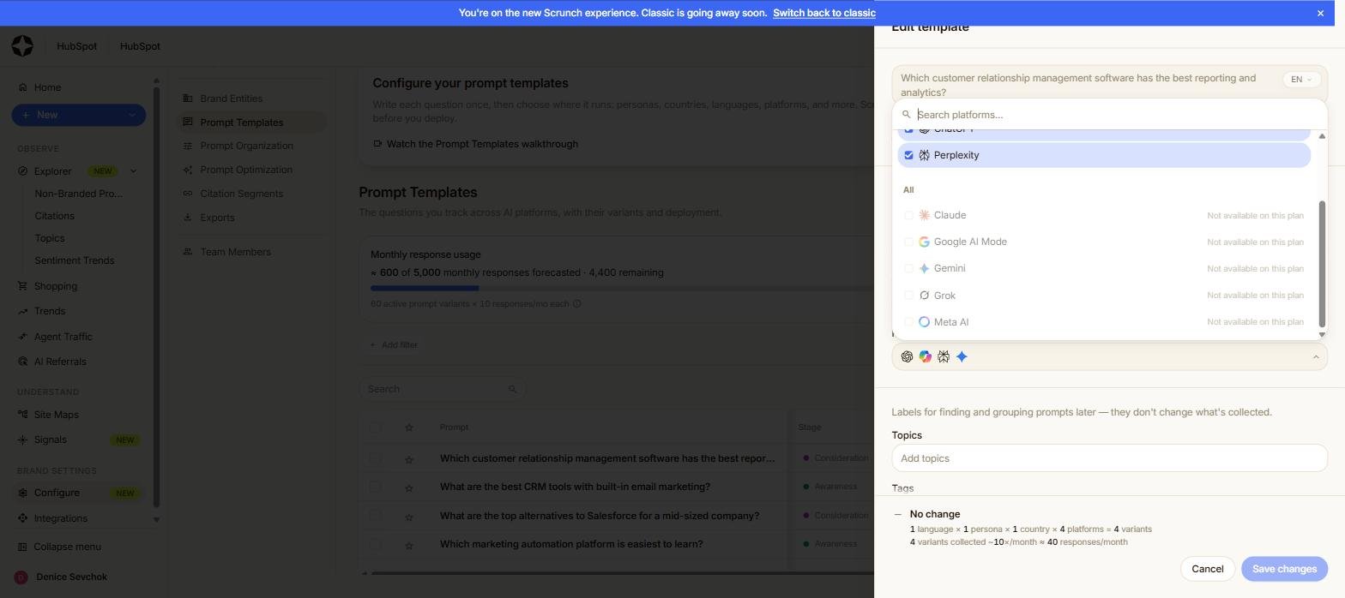
Task: Open Topics under Explorer
Action: (49, 238)
